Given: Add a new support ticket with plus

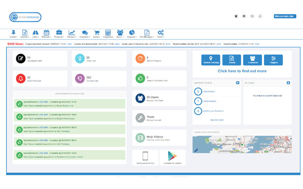Looking at the screenshot, I should (x=238, y=83).
